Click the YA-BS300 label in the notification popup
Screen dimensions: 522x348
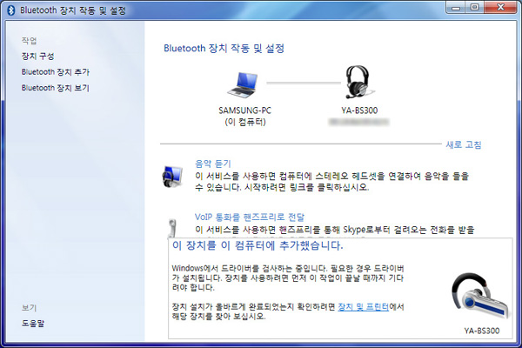pyautogui.click(x=482, y=331)
